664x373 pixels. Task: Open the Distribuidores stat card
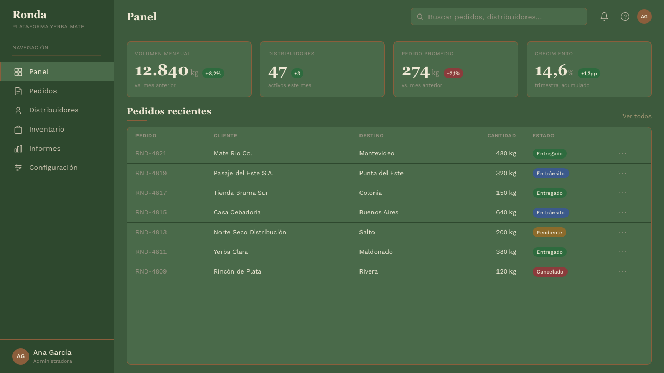[322, 69]
